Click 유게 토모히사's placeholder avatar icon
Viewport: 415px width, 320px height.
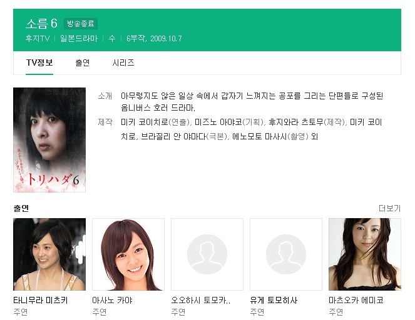coord(286,254)
